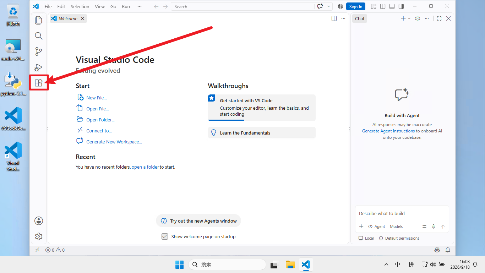Viewport: 485px width, 273px height.
Task: Open chat tools configuration sliders icon
Action: click(x=424, y=226)
